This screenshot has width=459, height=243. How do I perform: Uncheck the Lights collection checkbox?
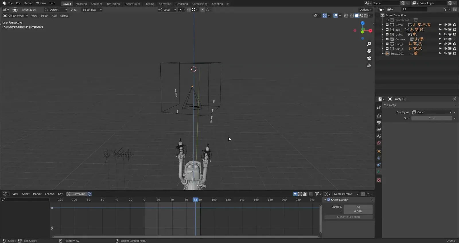[387, 34]
